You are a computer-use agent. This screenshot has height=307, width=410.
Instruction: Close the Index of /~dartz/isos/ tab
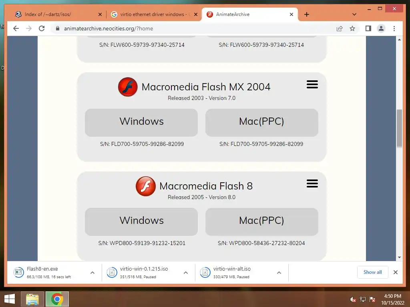pos(100,14)
